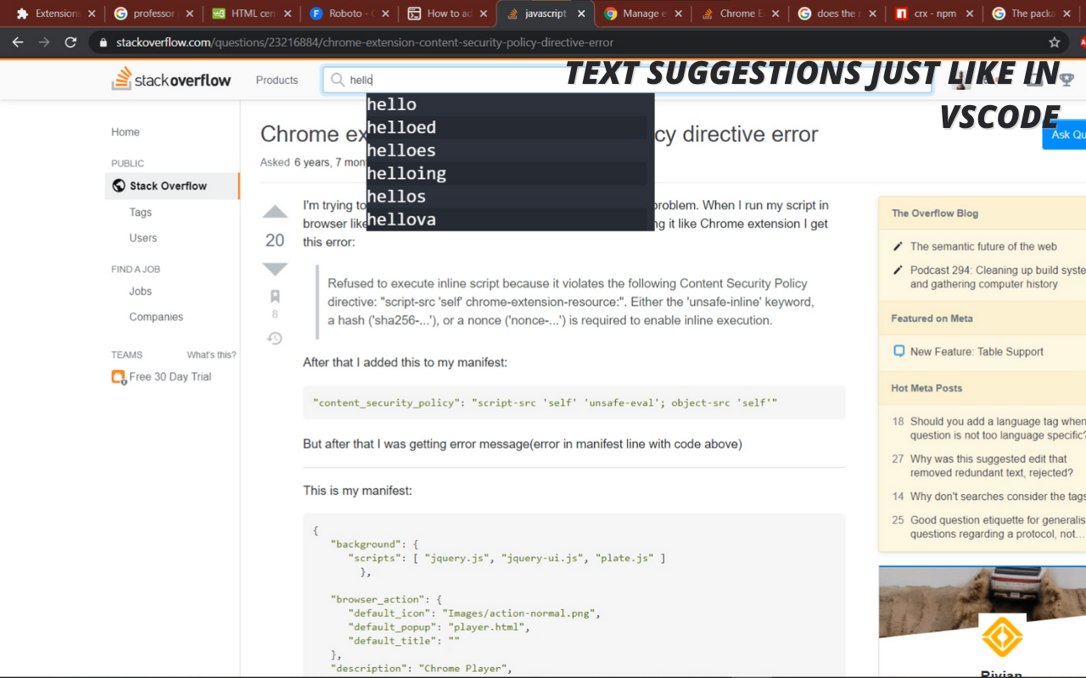Open Companies in the sidebar
Screen dimensions: 1086x678
(156, 317)
